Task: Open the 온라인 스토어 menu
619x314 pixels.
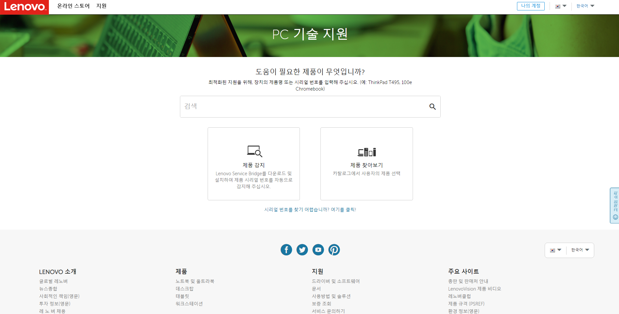Action: (x=73, y=6)
